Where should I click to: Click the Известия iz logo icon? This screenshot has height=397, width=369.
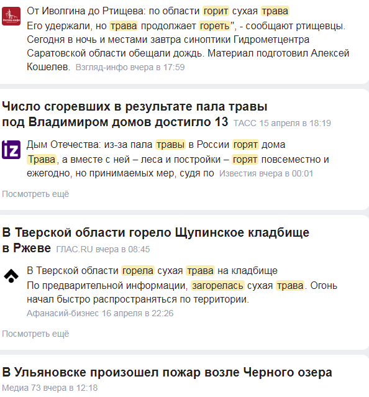pyautogui.click(x=11, y=150)
